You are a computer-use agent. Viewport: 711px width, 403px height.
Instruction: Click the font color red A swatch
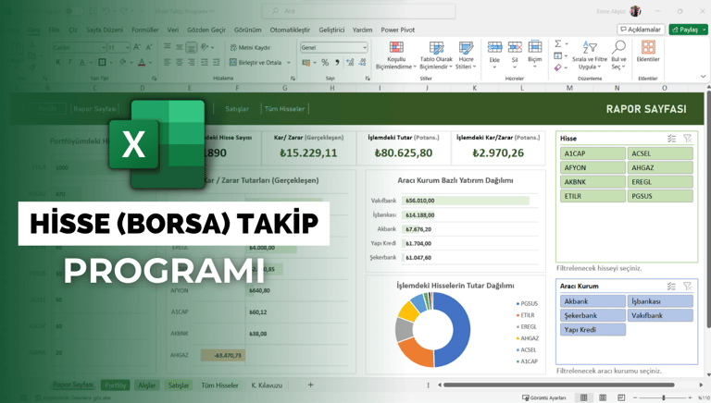(x=142, y=63)
